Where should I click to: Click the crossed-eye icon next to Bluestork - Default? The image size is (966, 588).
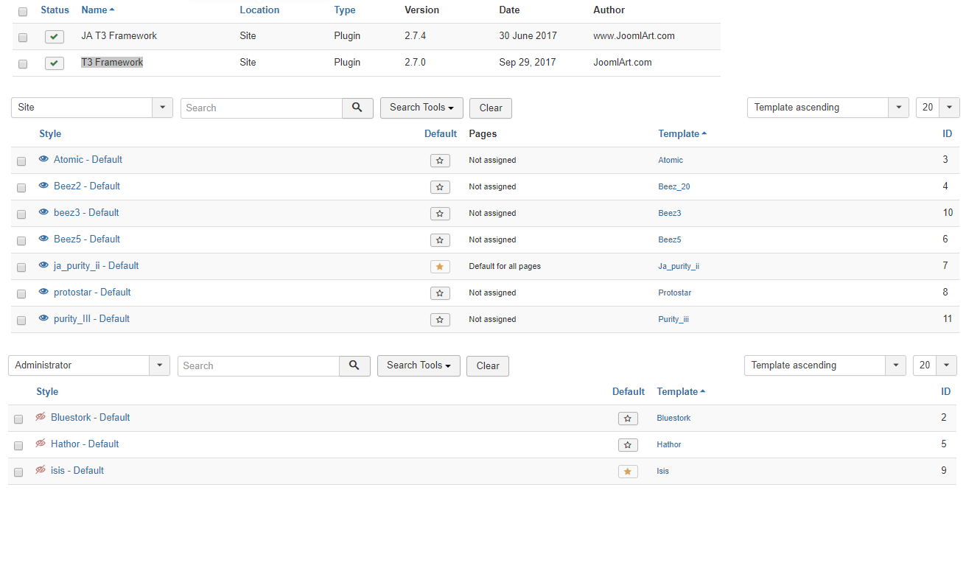point(41,417)
